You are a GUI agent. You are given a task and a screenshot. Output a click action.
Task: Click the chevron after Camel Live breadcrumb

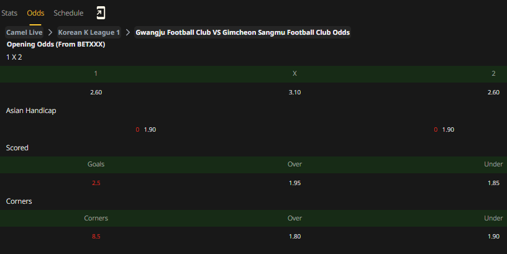point(50,32)
